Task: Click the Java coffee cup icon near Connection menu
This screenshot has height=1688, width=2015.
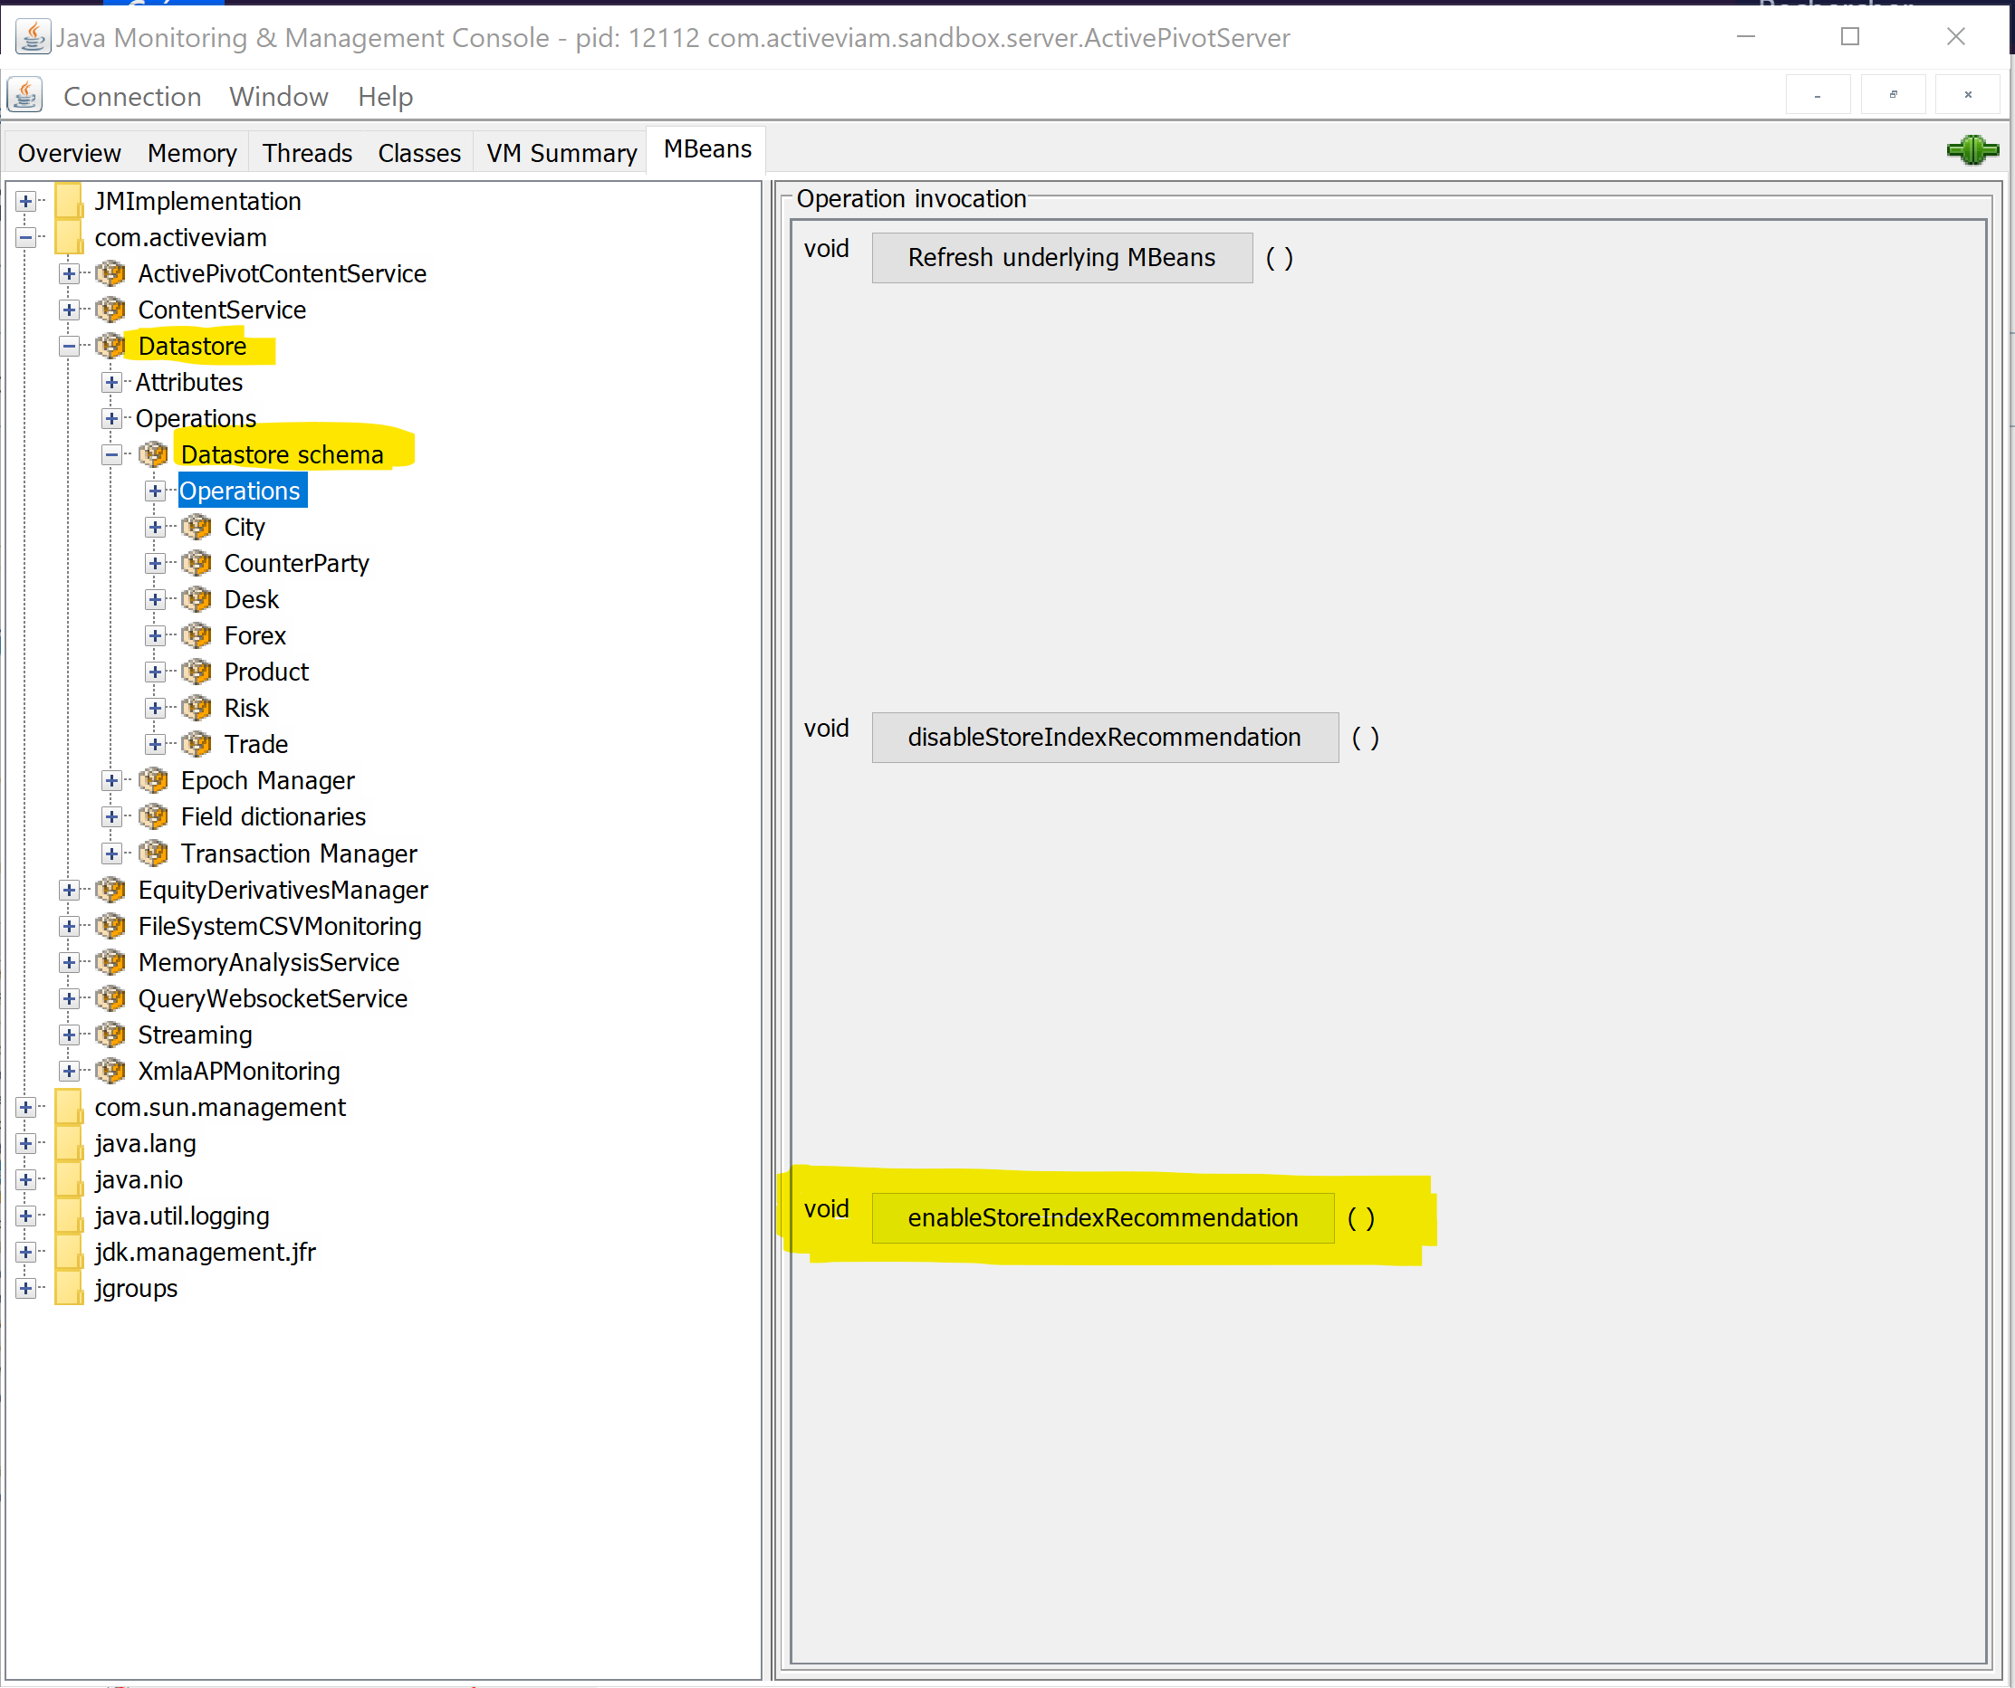Action: pyautogui.click(x=25, y=95)
